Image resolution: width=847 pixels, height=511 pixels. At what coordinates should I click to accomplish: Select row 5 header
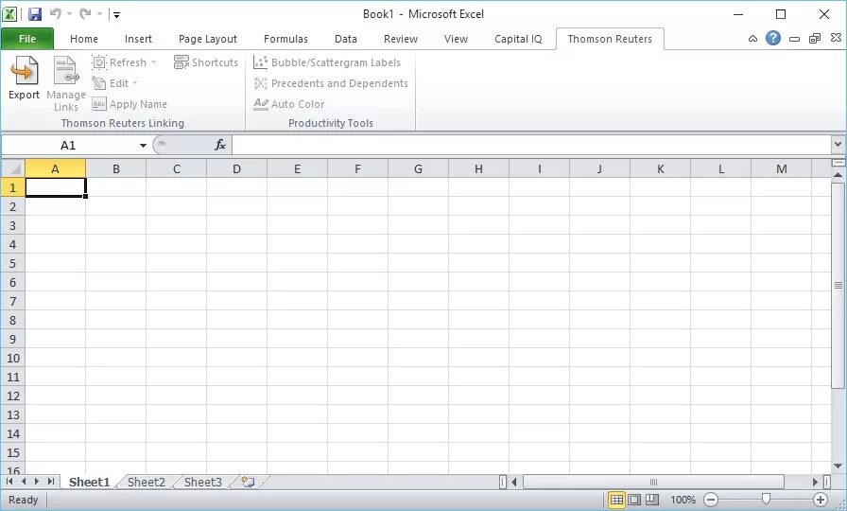[13, 263]
